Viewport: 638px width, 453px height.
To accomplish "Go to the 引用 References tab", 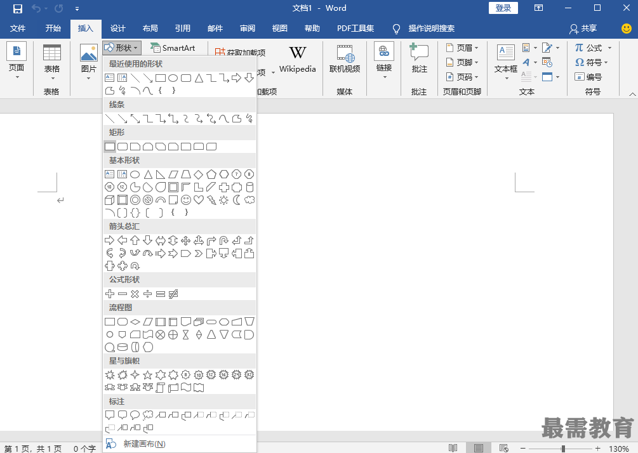I will [x=183, y=28].
